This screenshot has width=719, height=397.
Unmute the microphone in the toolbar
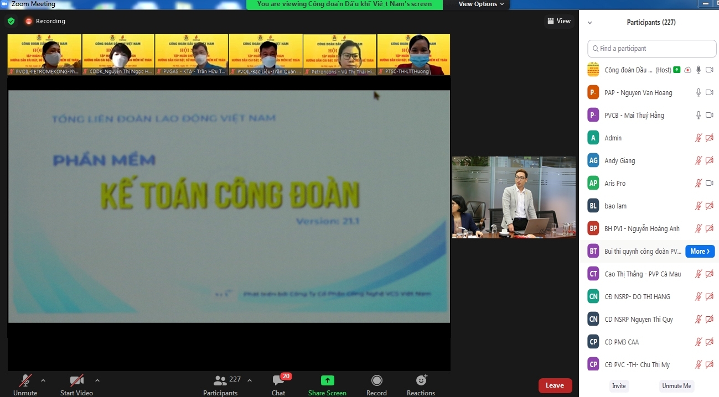25,385
